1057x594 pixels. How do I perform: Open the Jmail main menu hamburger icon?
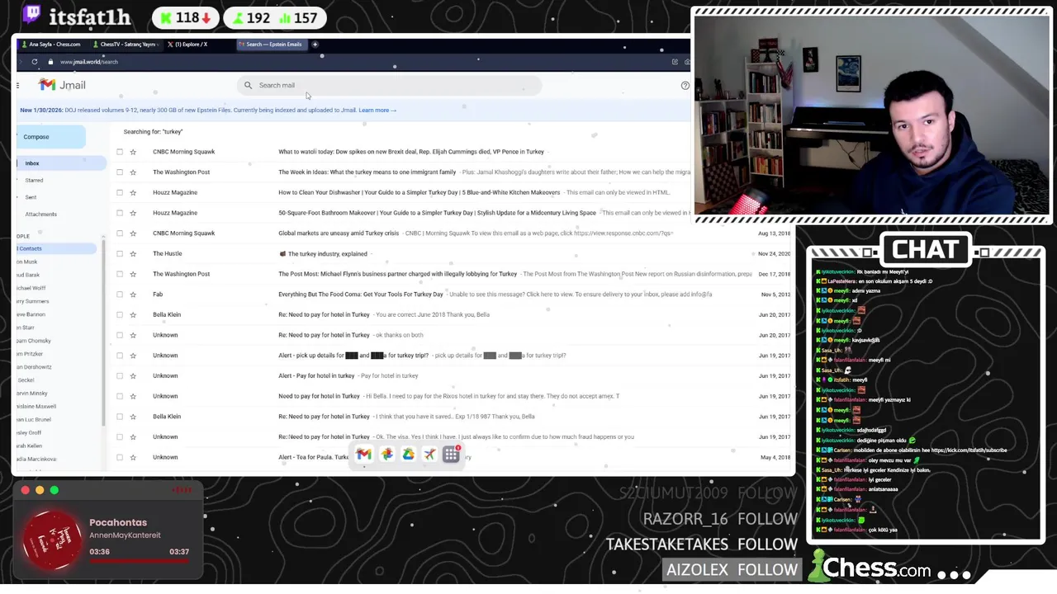pyautogui.click(x=17, y=85)
